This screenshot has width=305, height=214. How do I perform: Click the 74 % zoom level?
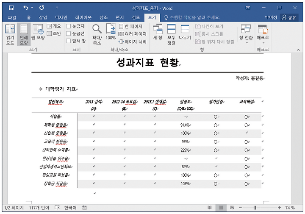click(x=290, y=208)
